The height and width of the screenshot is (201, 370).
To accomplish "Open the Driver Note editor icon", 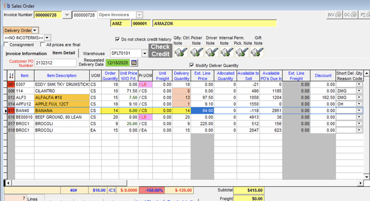I will [x=212, y=52].
